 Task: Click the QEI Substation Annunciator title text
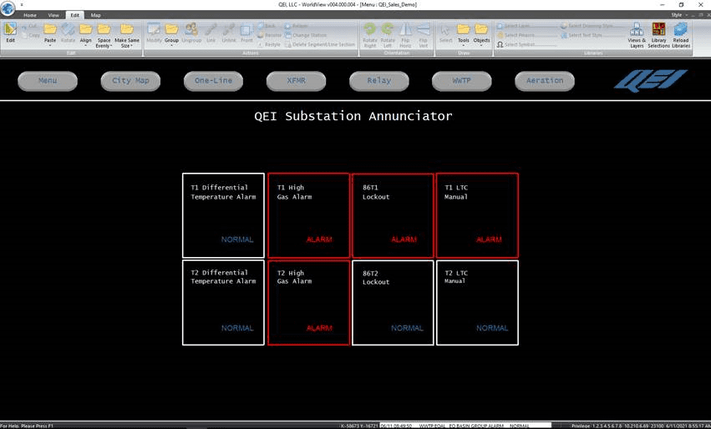353,116
